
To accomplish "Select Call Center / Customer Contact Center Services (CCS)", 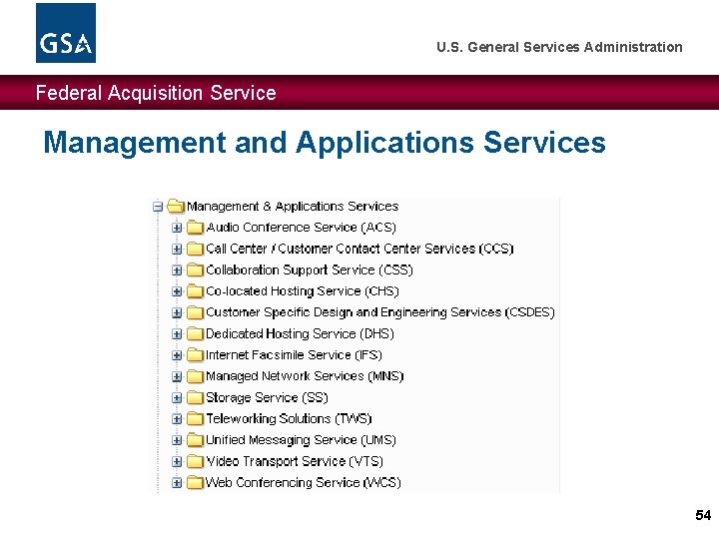I will click(x=359, y=249).
